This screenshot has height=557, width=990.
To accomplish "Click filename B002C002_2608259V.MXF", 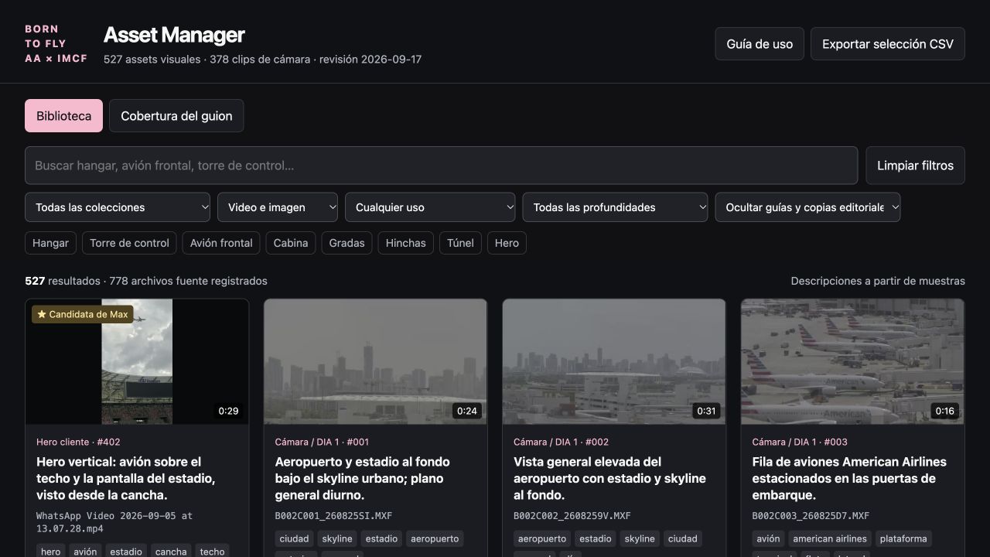I will tap(572, 516).
